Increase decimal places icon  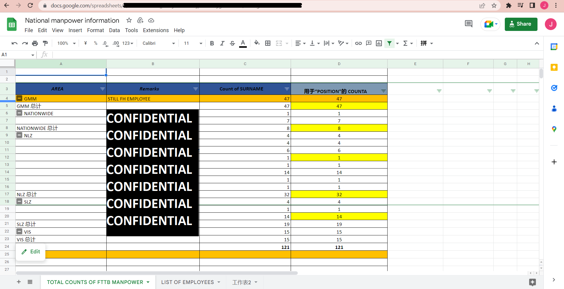pos(116,43)
